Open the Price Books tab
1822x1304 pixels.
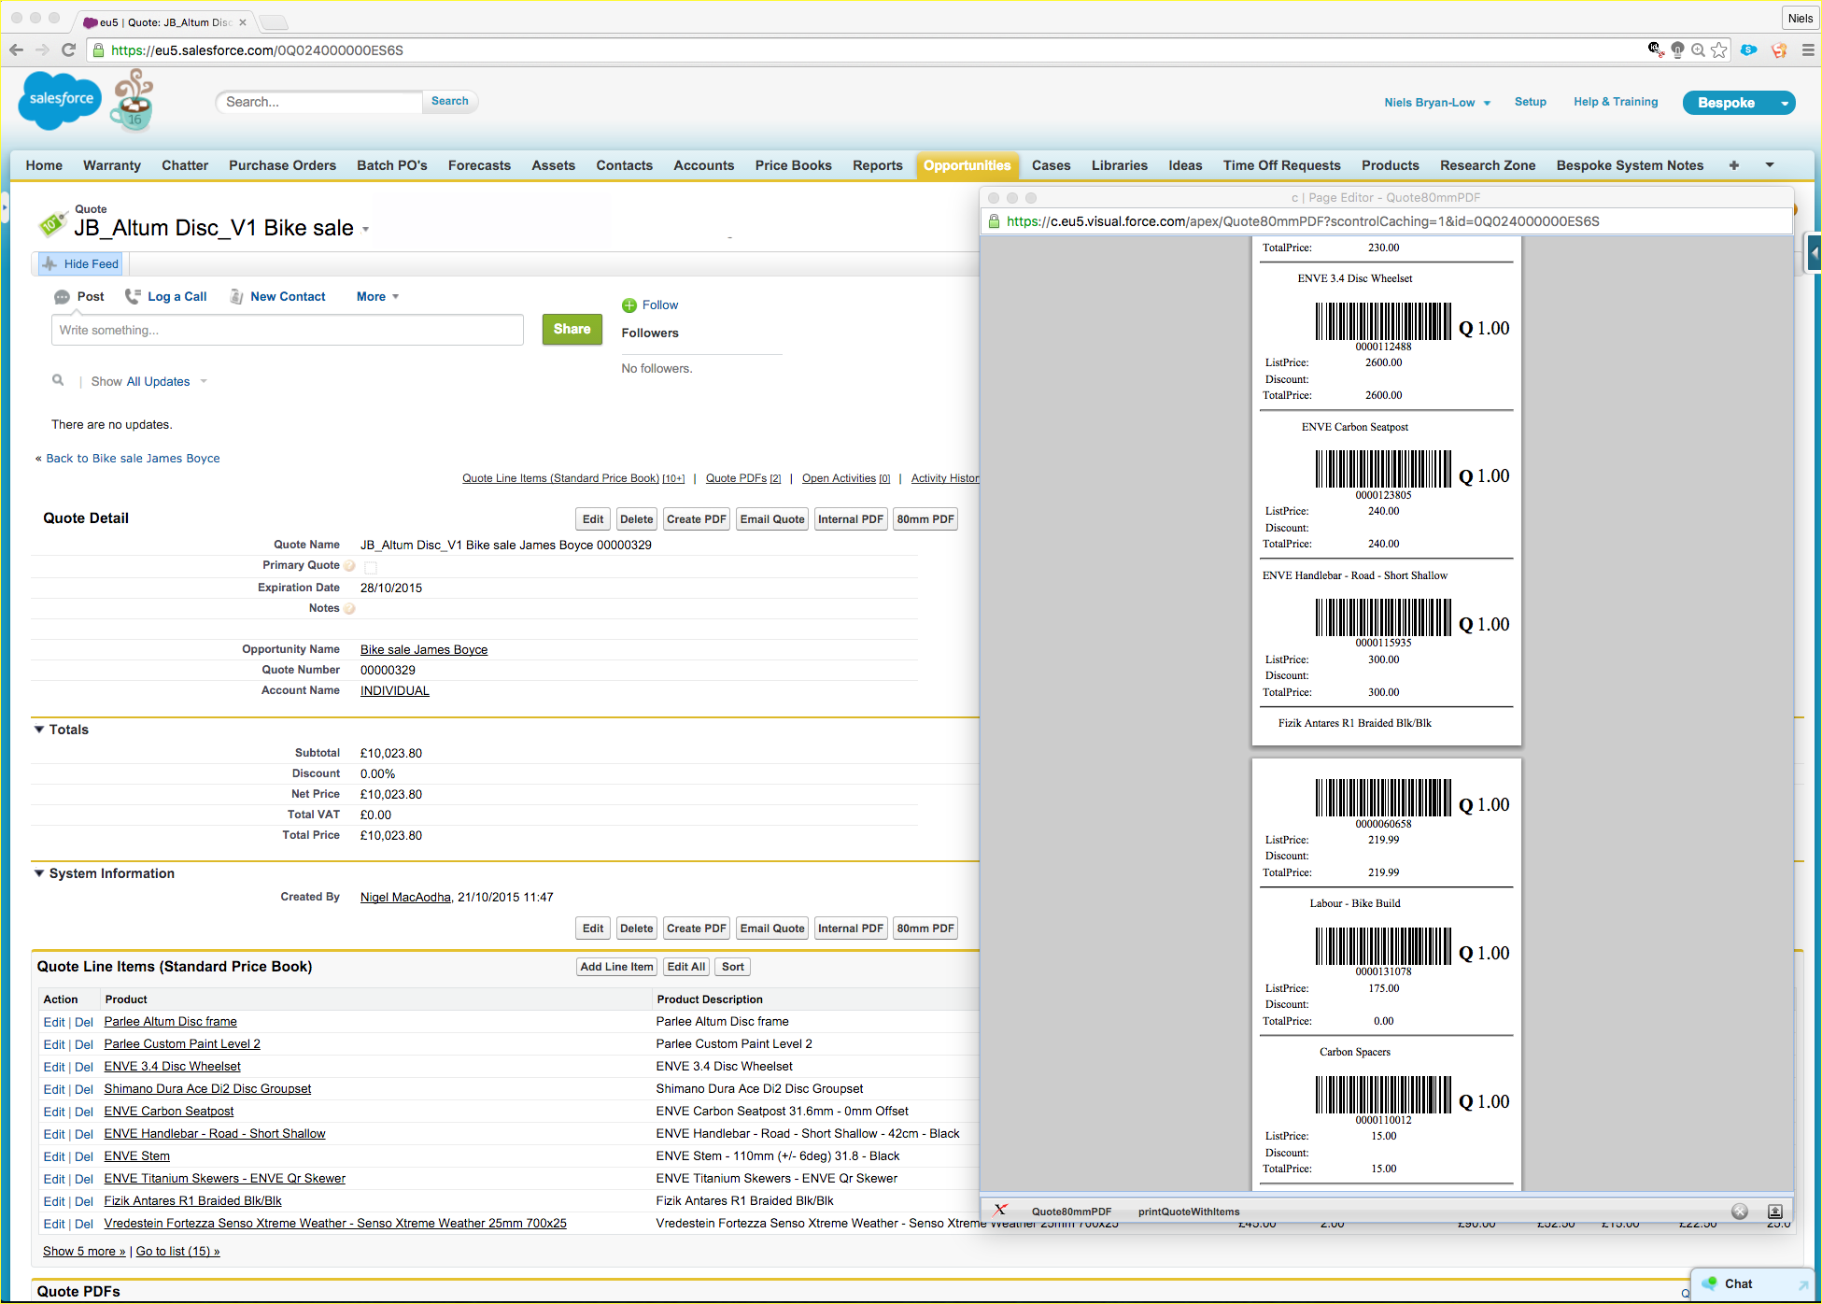point(793,165)
